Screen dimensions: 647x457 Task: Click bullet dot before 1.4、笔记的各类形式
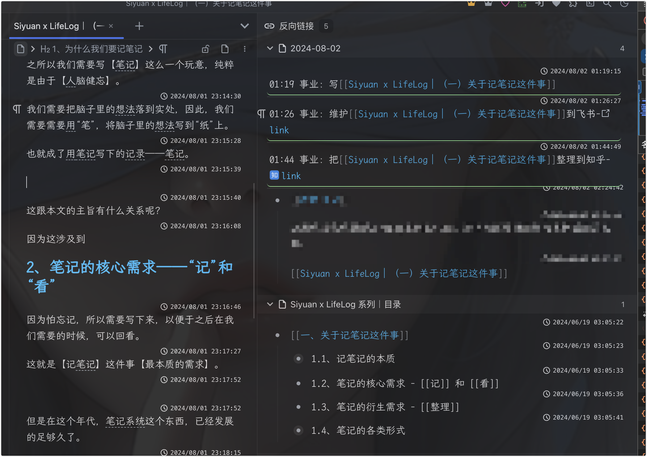click(x=298, y=430)
